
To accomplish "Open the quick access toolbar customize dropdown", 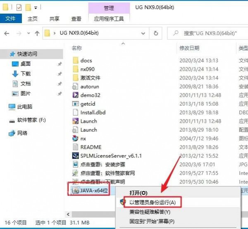I will 36,7.
